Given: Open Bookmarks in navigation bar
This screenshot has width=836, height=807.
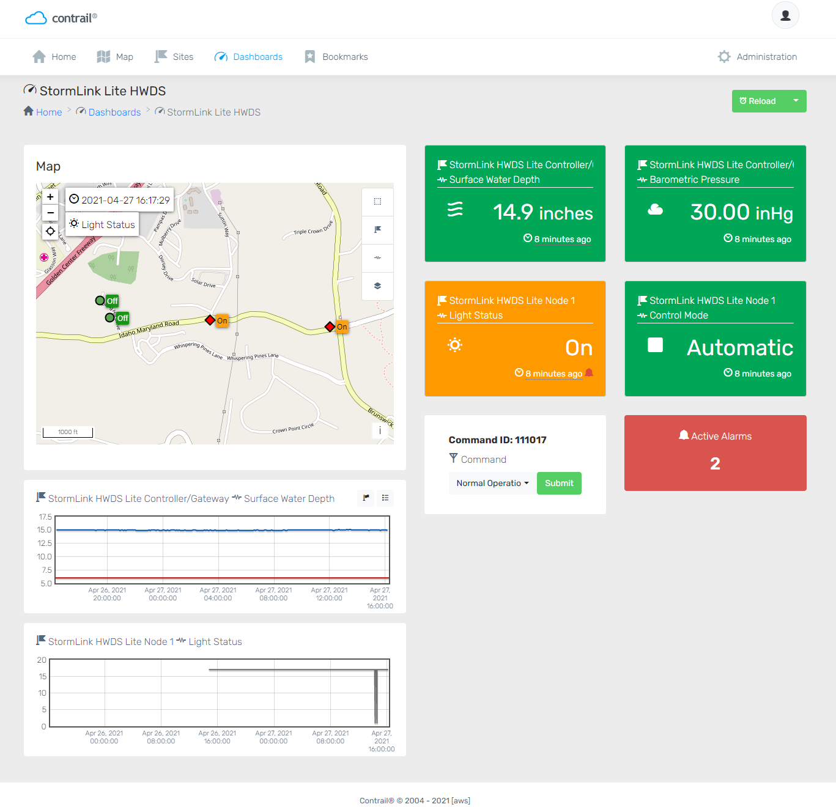Looking at the screenshot, I should click(x=336, y=57).
